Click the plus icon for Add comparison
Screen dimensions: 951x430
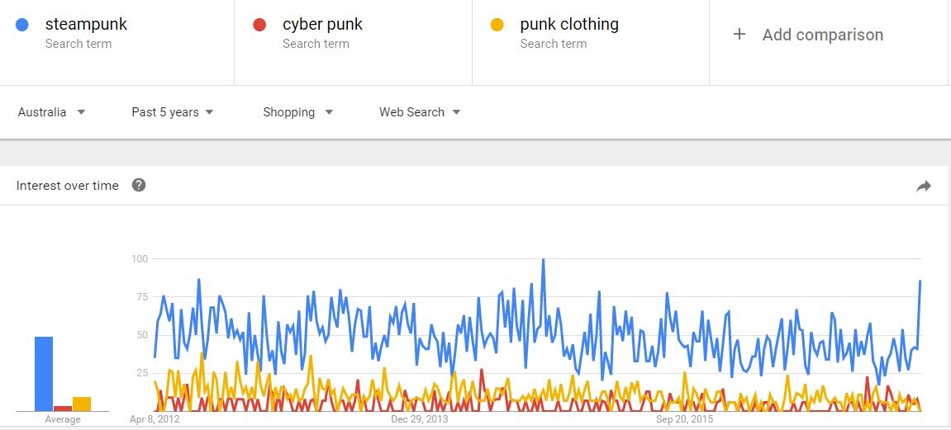click(739, 35)
